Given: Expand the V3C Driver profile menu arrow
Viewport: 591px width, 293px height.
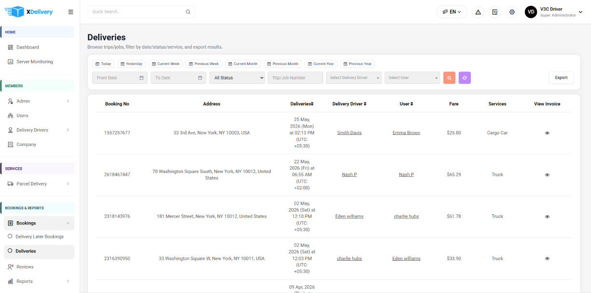Looking at the screenshot, I should [580, 12].
